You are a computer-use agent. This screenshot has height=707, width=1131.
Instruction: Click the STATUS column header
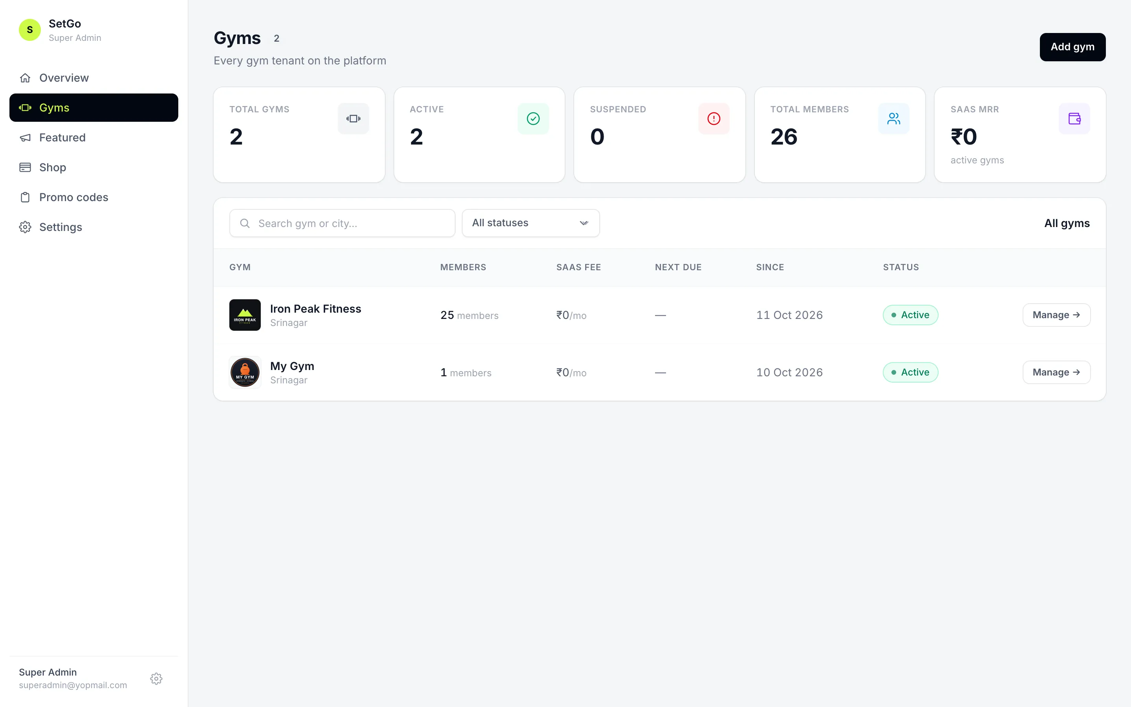click(900, 267)
